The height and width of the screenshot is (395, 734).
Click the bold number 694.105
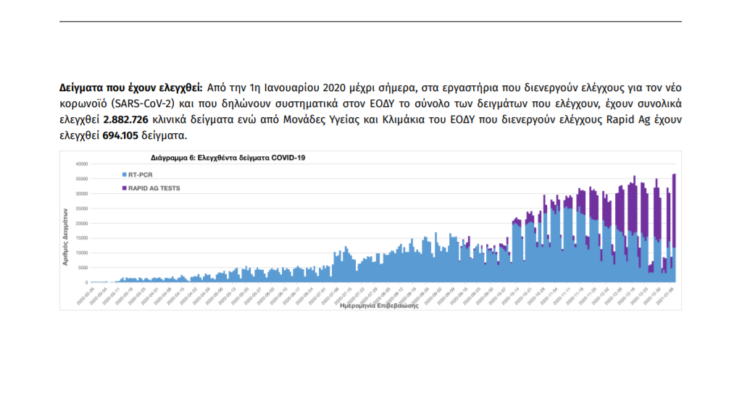tap(121, 135)
